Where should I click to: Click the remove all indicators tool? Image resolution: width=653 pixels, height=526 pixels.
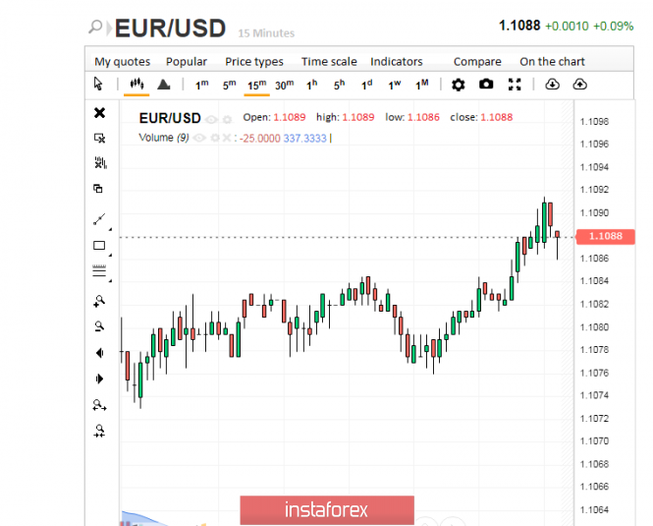click(100, 163)
